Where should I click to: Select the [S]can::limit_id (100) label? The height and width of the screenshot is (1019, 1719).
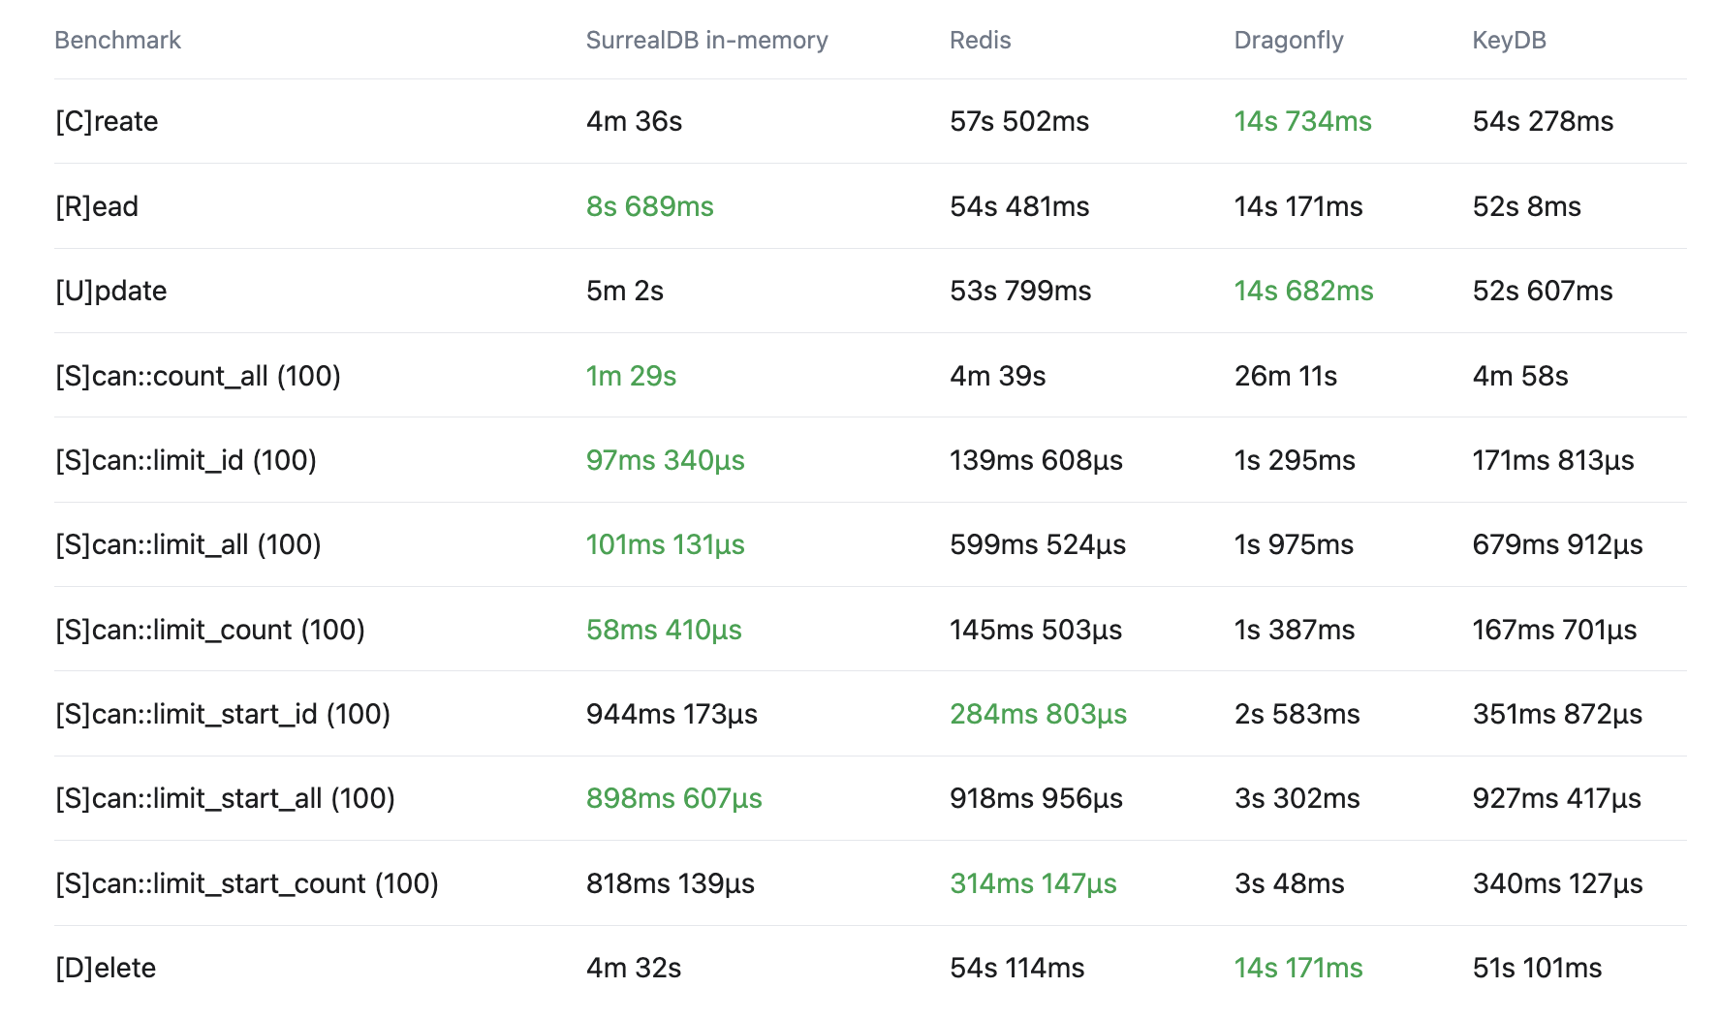click(186, 460)
